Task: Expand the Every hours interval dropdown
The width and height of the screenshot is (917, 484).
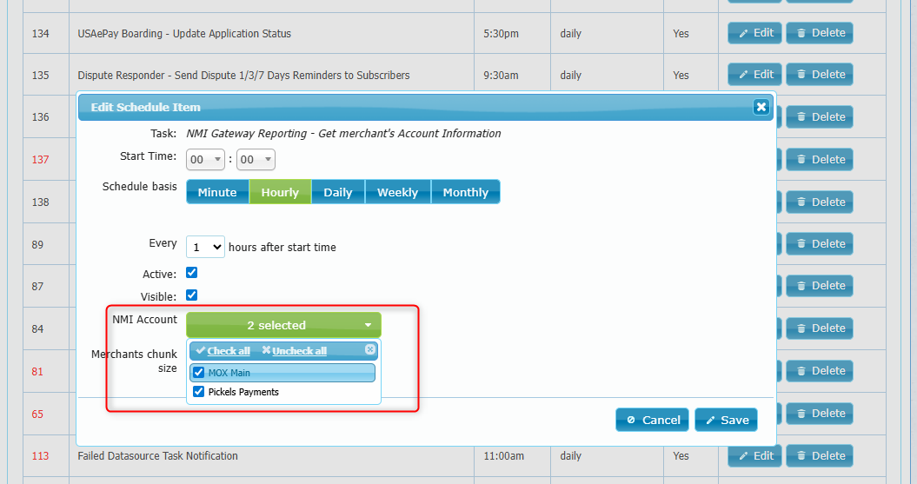Action: [205, 247]
